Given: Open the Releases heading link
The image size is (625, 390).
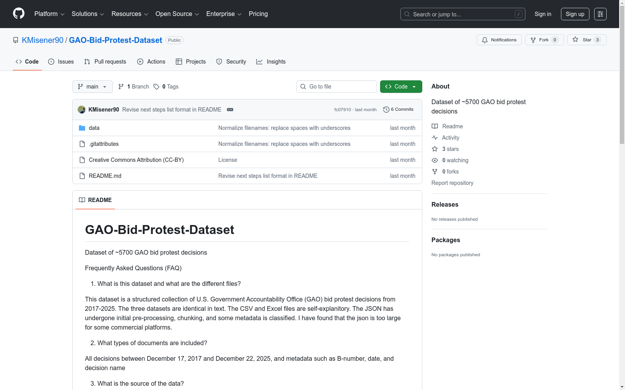Looking at the screenshot, I should point(445,204).
